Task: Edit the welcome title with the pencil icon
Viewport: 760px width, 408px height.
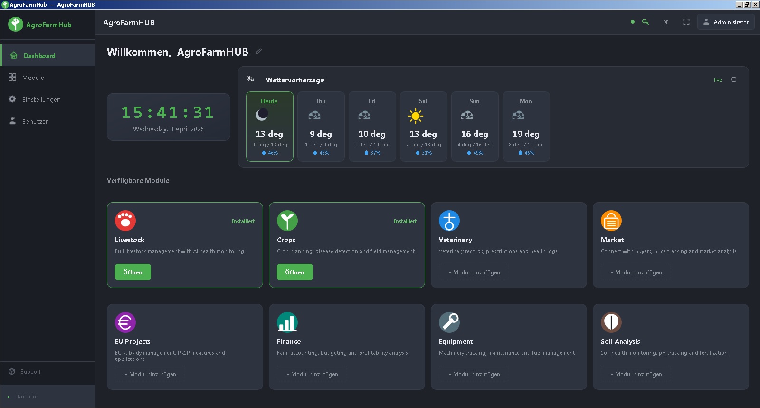Action: (259, 51)
